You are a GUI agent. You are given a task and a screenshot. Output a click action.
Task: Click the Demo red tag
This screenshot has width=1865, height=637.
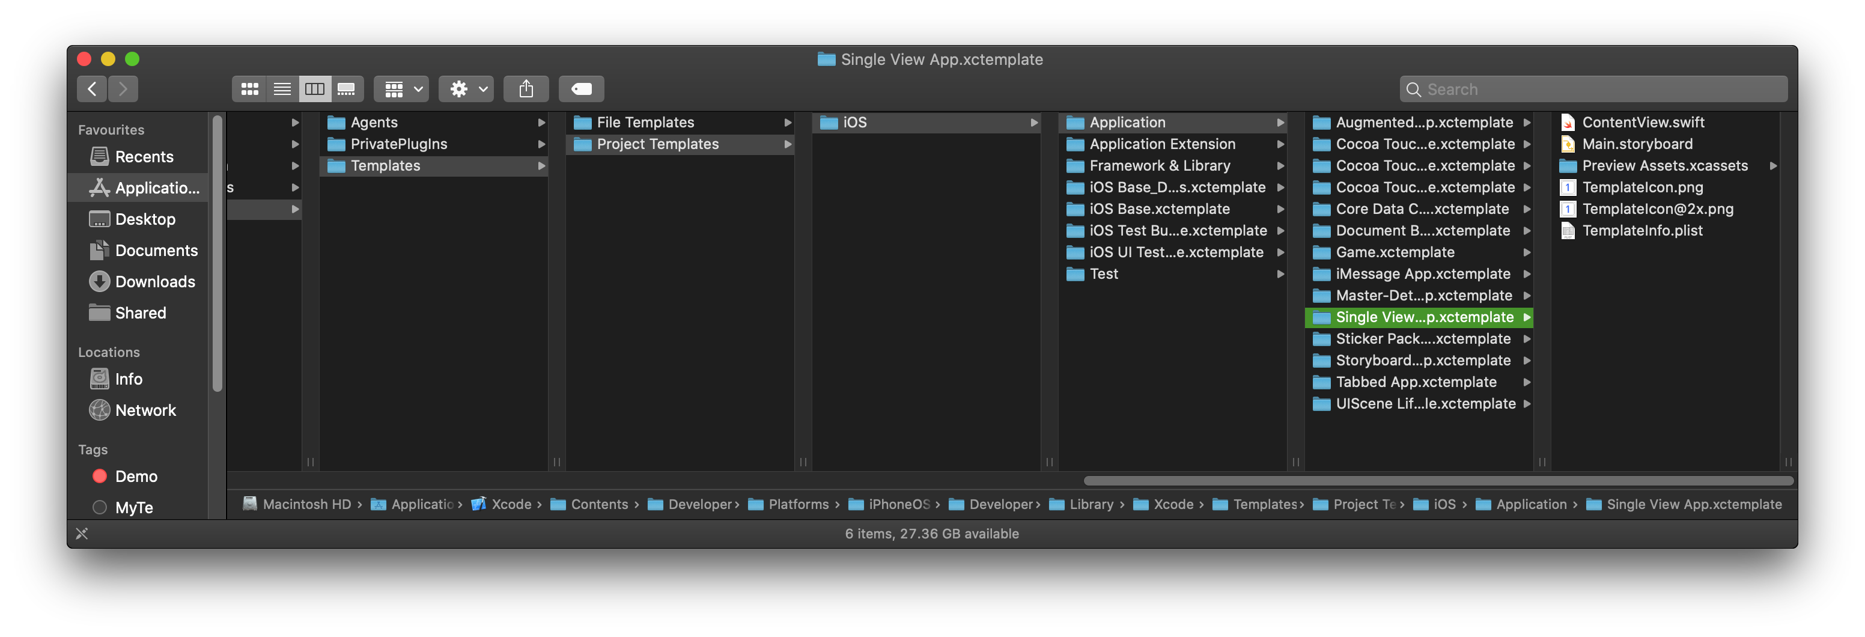[x=100, y=477]
